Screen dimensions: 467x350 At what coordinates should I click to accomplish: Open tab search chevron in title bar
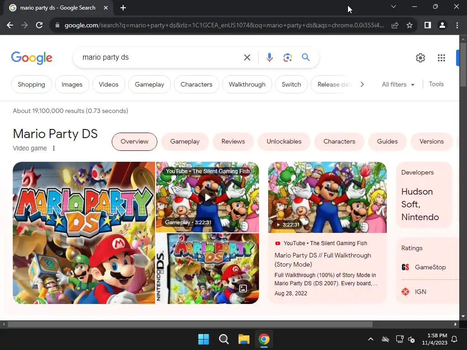(x=394, y=6)
